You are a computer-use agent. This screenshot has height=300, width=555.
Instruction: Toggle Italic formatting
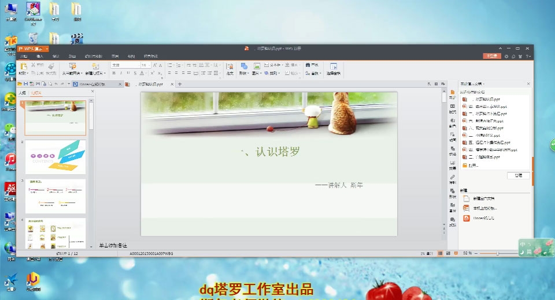(x=121, y=73)
